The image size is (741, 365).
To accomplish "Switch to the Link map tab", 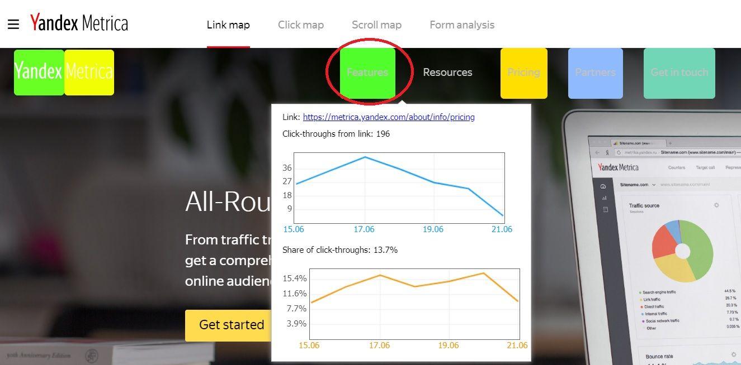I will [228, 25].
